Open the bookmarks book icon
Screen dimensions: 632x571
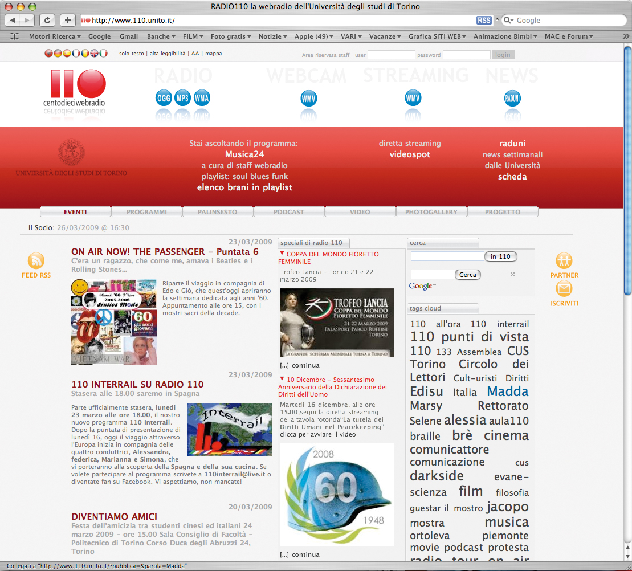[x=14, y=36]
